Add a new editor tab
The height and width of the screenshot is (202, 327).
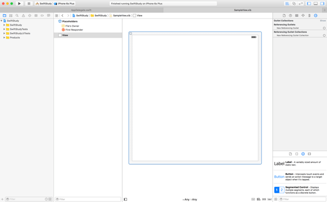pos(324,10)
